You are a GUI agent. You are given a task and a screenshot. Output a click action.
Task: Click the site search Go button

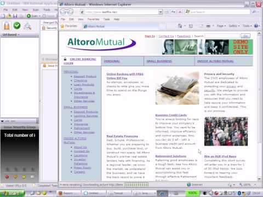pos(245,36)
